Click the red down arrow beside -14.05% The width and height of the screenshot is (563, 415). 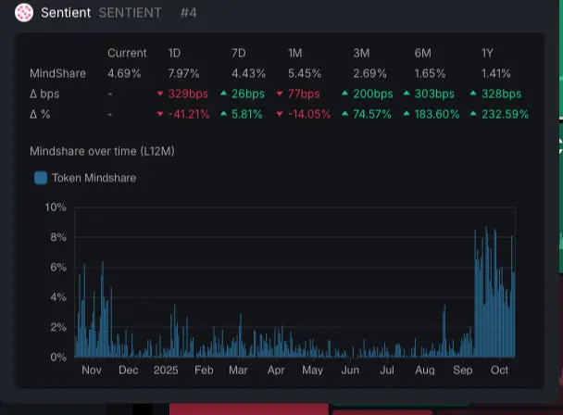click(x=280, y=114)
